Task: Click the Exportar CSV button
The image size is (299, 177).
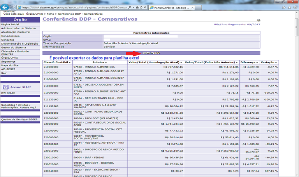Action: click(x=151, y=53)
